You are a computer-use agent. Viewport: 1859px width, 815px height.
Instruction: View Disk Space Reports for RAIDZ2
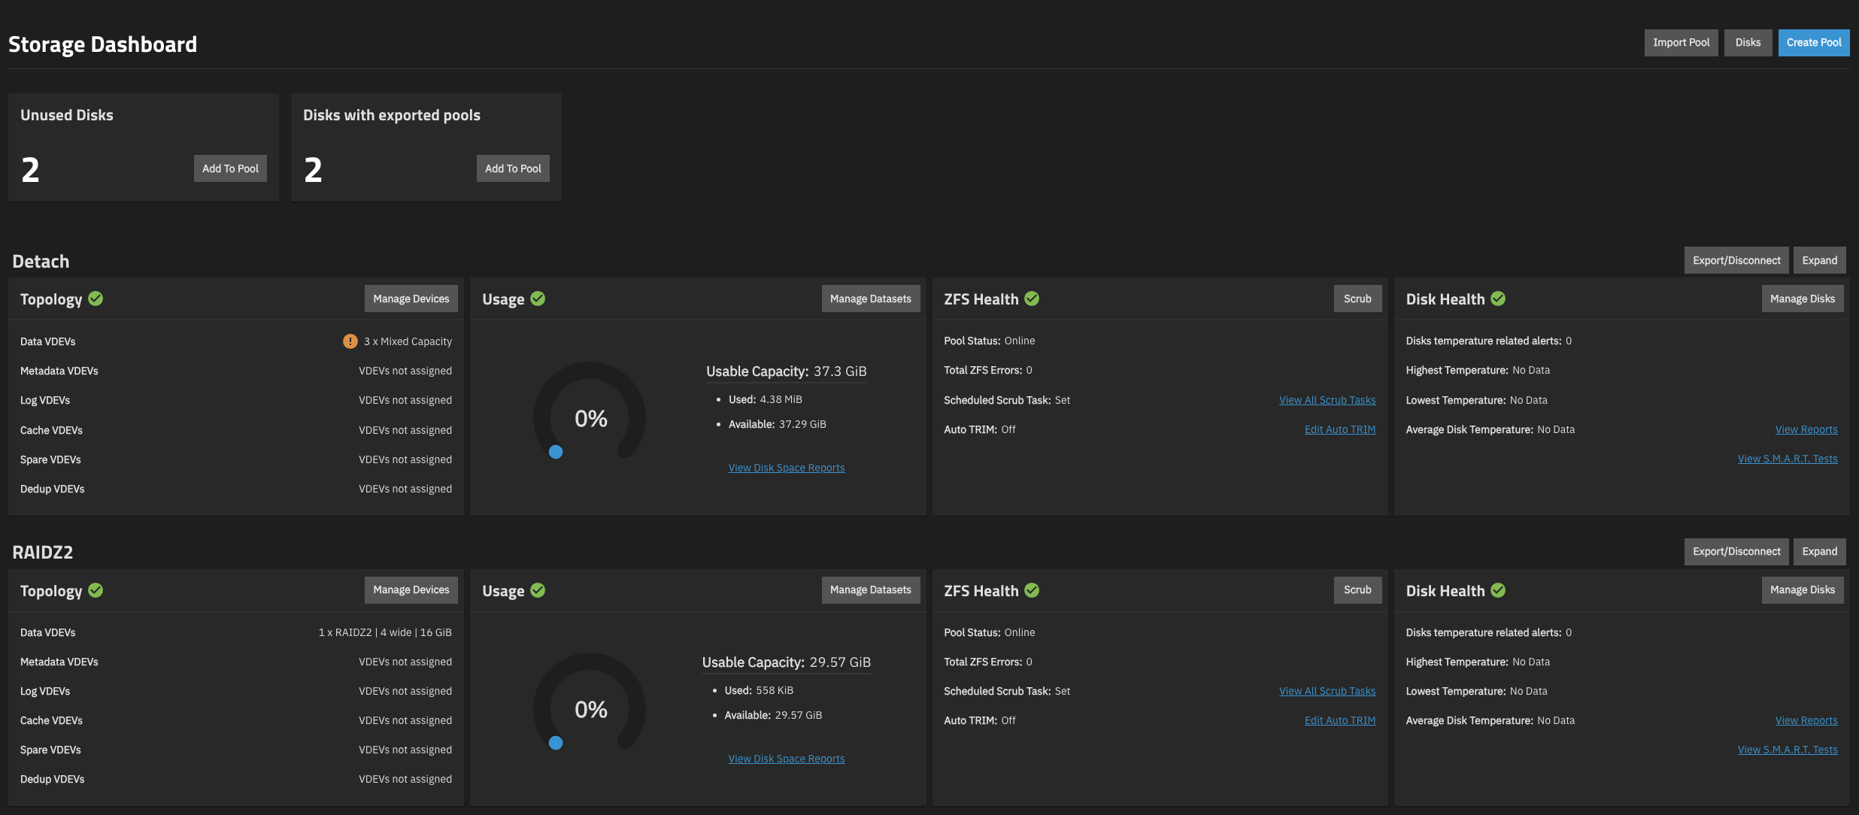click(787, 759)
